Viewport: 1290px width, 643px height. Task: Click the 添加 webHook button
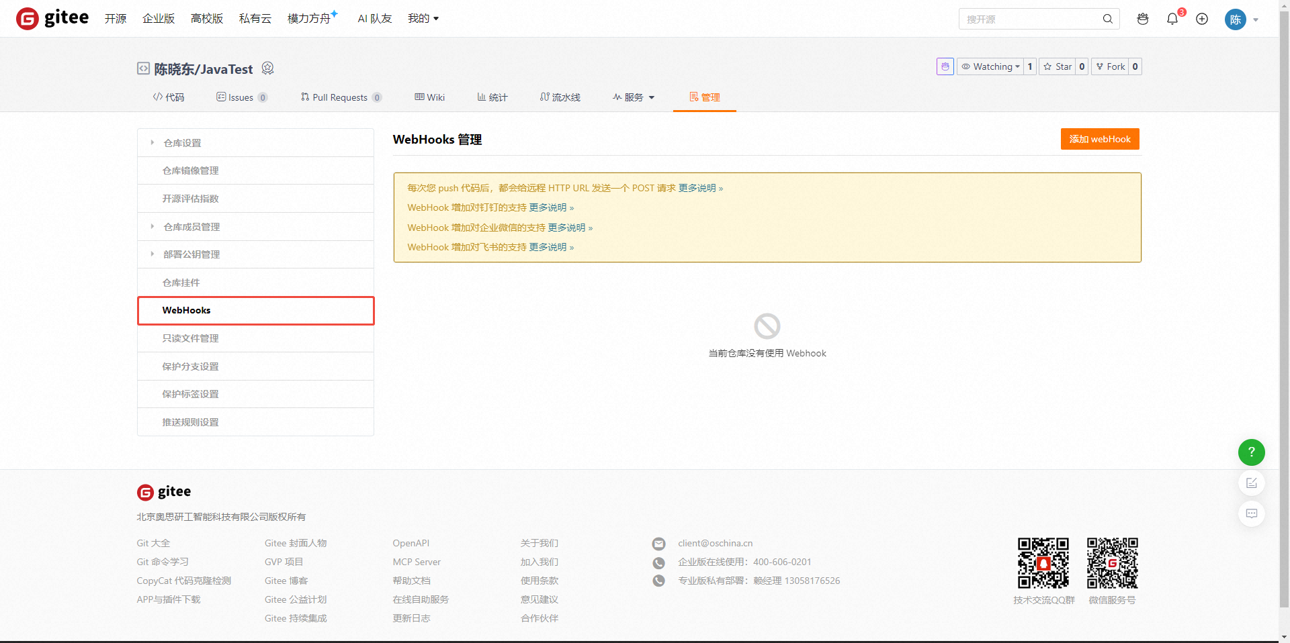point(1099,139)
